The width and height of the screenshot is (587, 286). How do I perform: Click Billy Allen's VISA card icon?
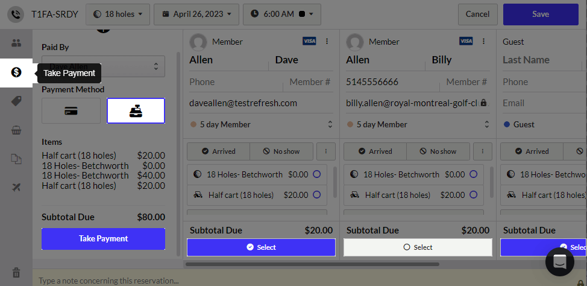coord(466,41)
